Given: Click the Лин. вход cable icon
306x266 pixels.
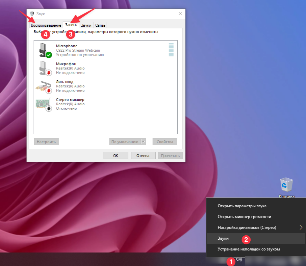Looking at the screenshot, I should (44, 87).
